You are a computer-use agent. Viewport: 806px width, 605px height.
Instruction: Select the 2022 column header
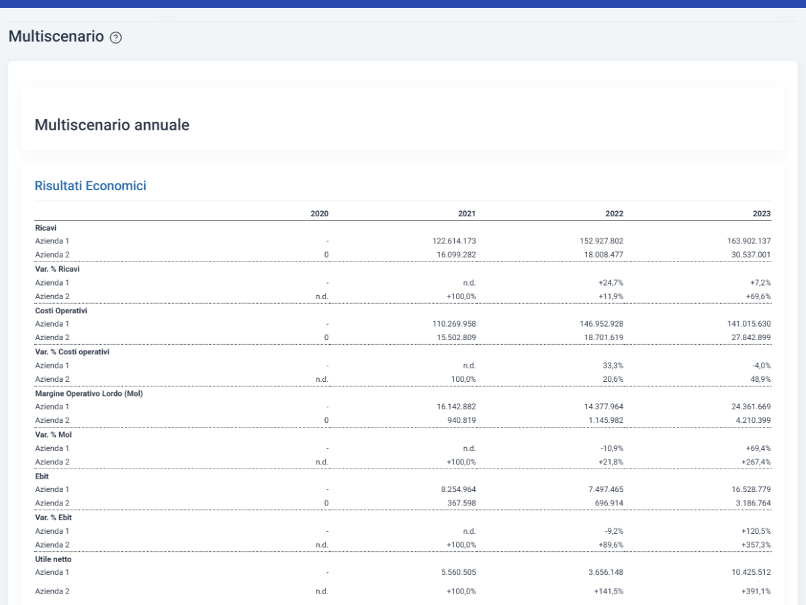pyautogui.click(x=614, y=214)
